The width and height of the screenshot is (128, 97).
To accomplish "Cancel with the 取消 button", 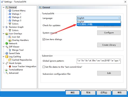I will pyautogui.click(x=88, y=92).
